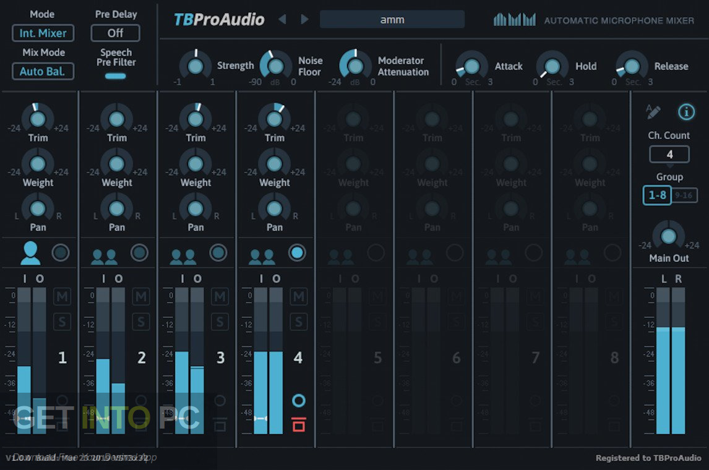Select channel group 1-8
The width and height of the screenshot is (709, 470).
pos(657,195)
